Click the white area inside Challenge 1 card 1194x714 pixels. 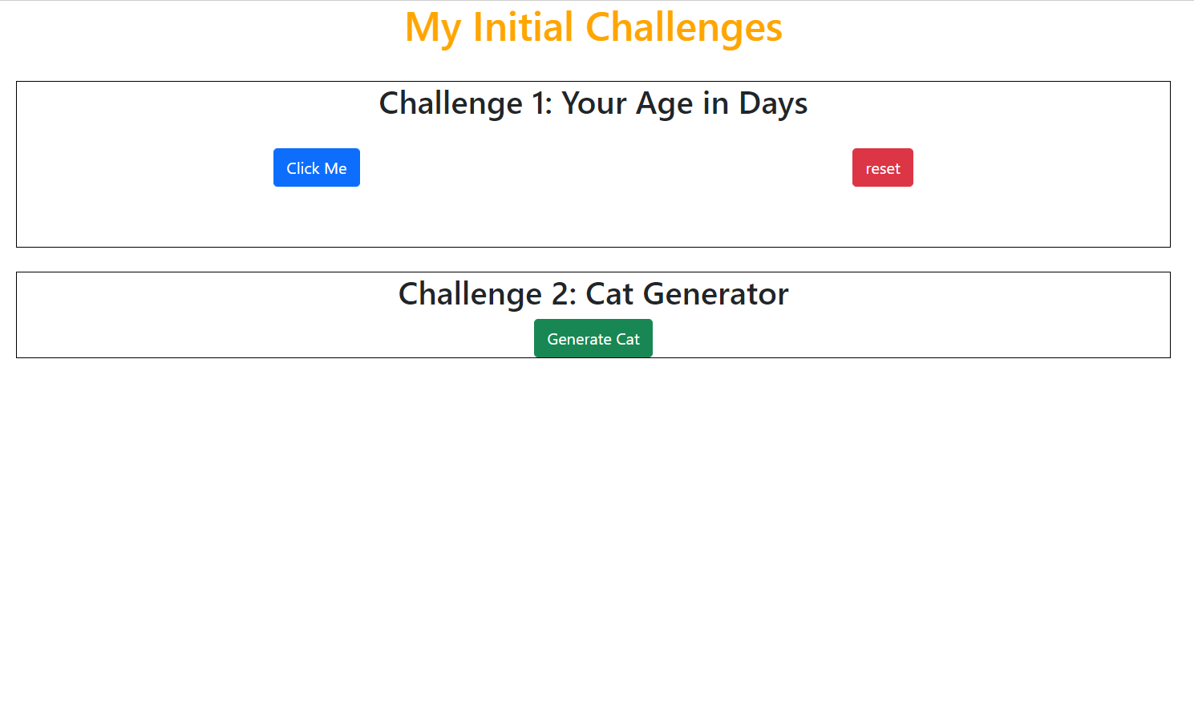click(593, 216)
